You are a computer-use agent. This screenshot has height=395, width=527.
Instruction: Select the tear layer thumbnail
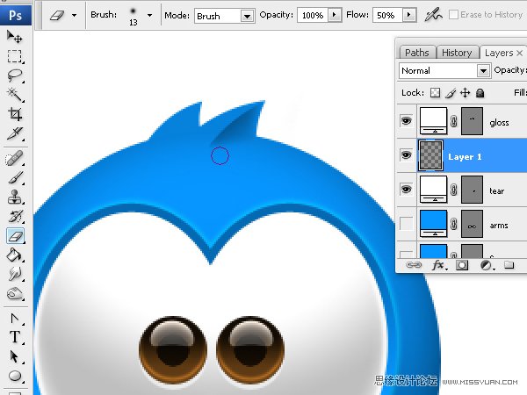433,190
